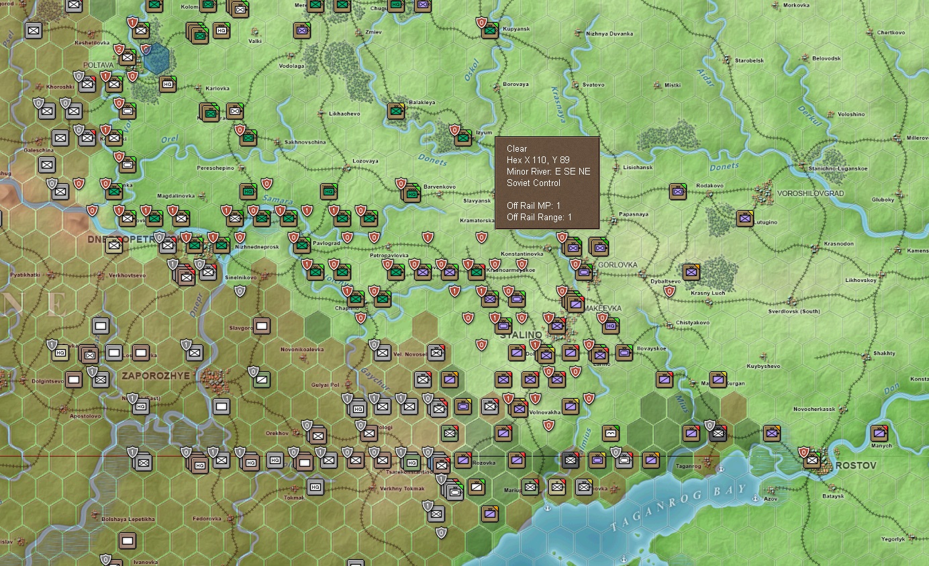Click the Svatovo town label
929x566 pixels.
click(593, 85)
